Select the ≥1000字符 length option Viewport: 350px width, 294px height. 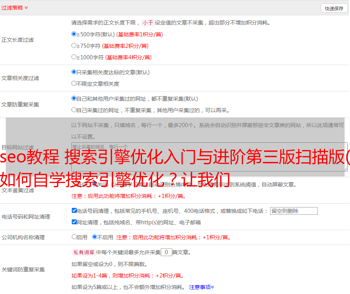[x=74, y=57]
